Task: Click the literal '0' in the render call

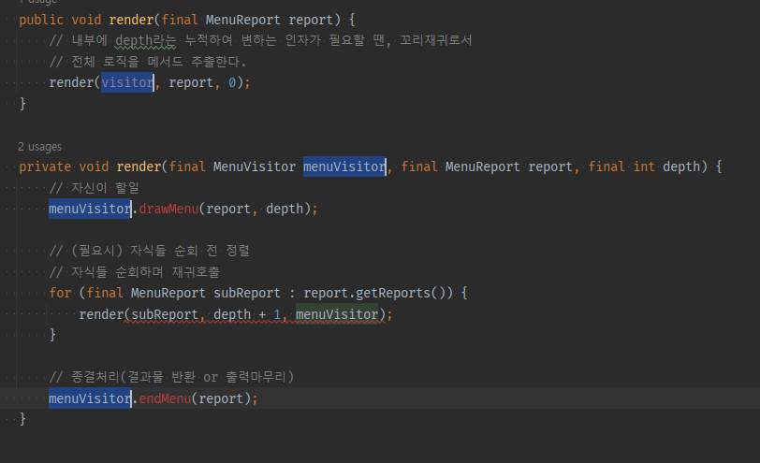Action: 232,83
